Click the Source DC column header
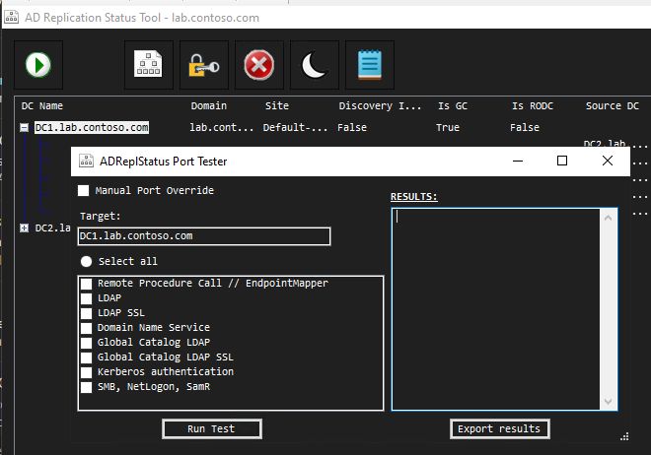This screenshot has width=651, height=455. click(613, 106)
